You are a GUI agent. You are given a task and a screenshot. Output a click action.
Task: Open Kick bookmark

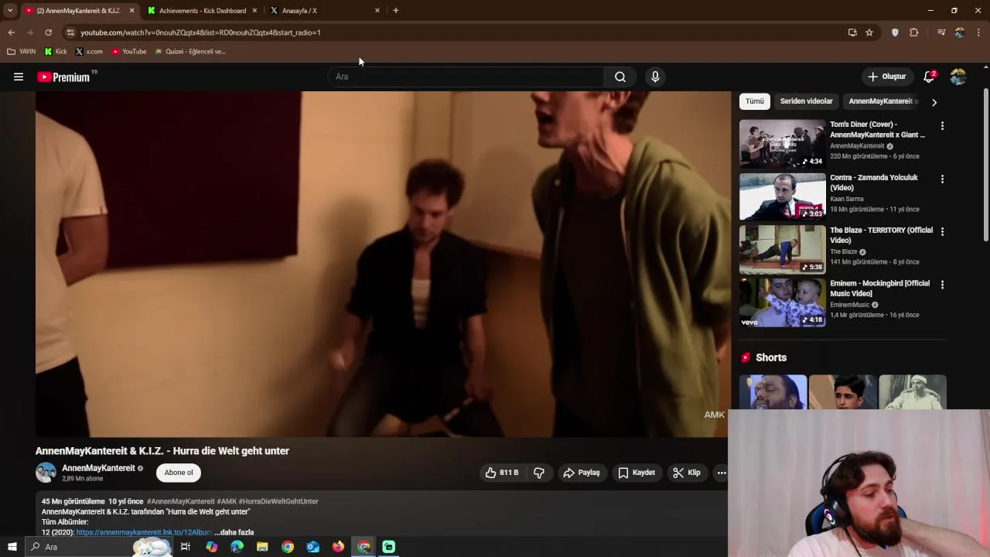point(56,52)
